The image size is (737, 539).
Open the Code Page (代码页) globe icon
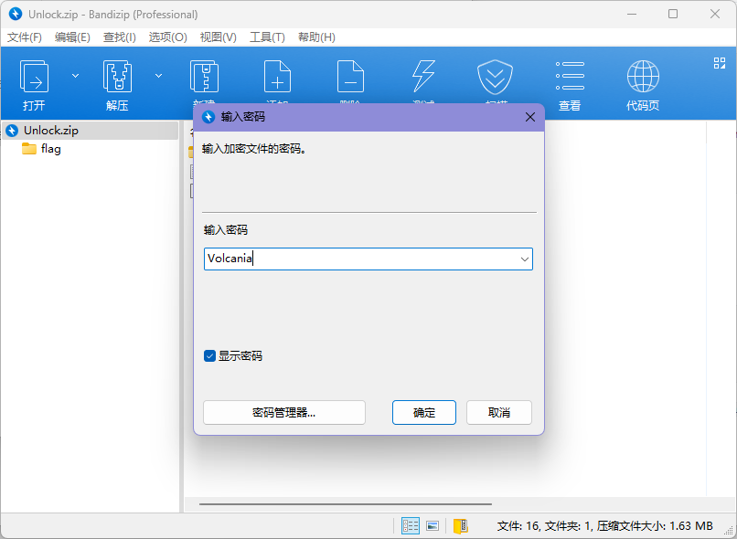[643, 77]
